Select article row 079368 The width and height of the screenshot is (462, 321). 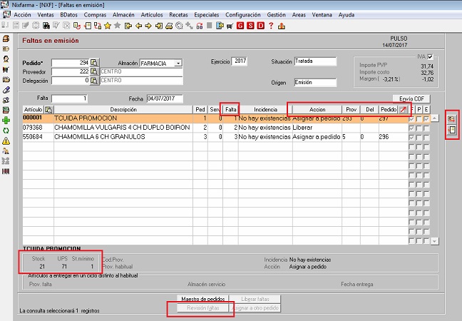pyautogui.click(x=215, y=128)
